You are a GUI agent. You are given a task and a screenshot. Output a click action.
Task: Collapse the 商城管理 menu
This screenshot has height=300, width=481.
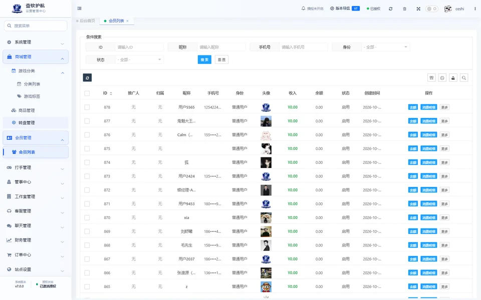pos(36,57)
